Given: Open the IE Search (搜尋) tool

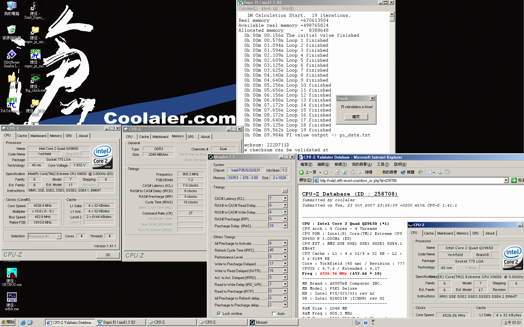Looking at the screenshot, I should 366,172.
